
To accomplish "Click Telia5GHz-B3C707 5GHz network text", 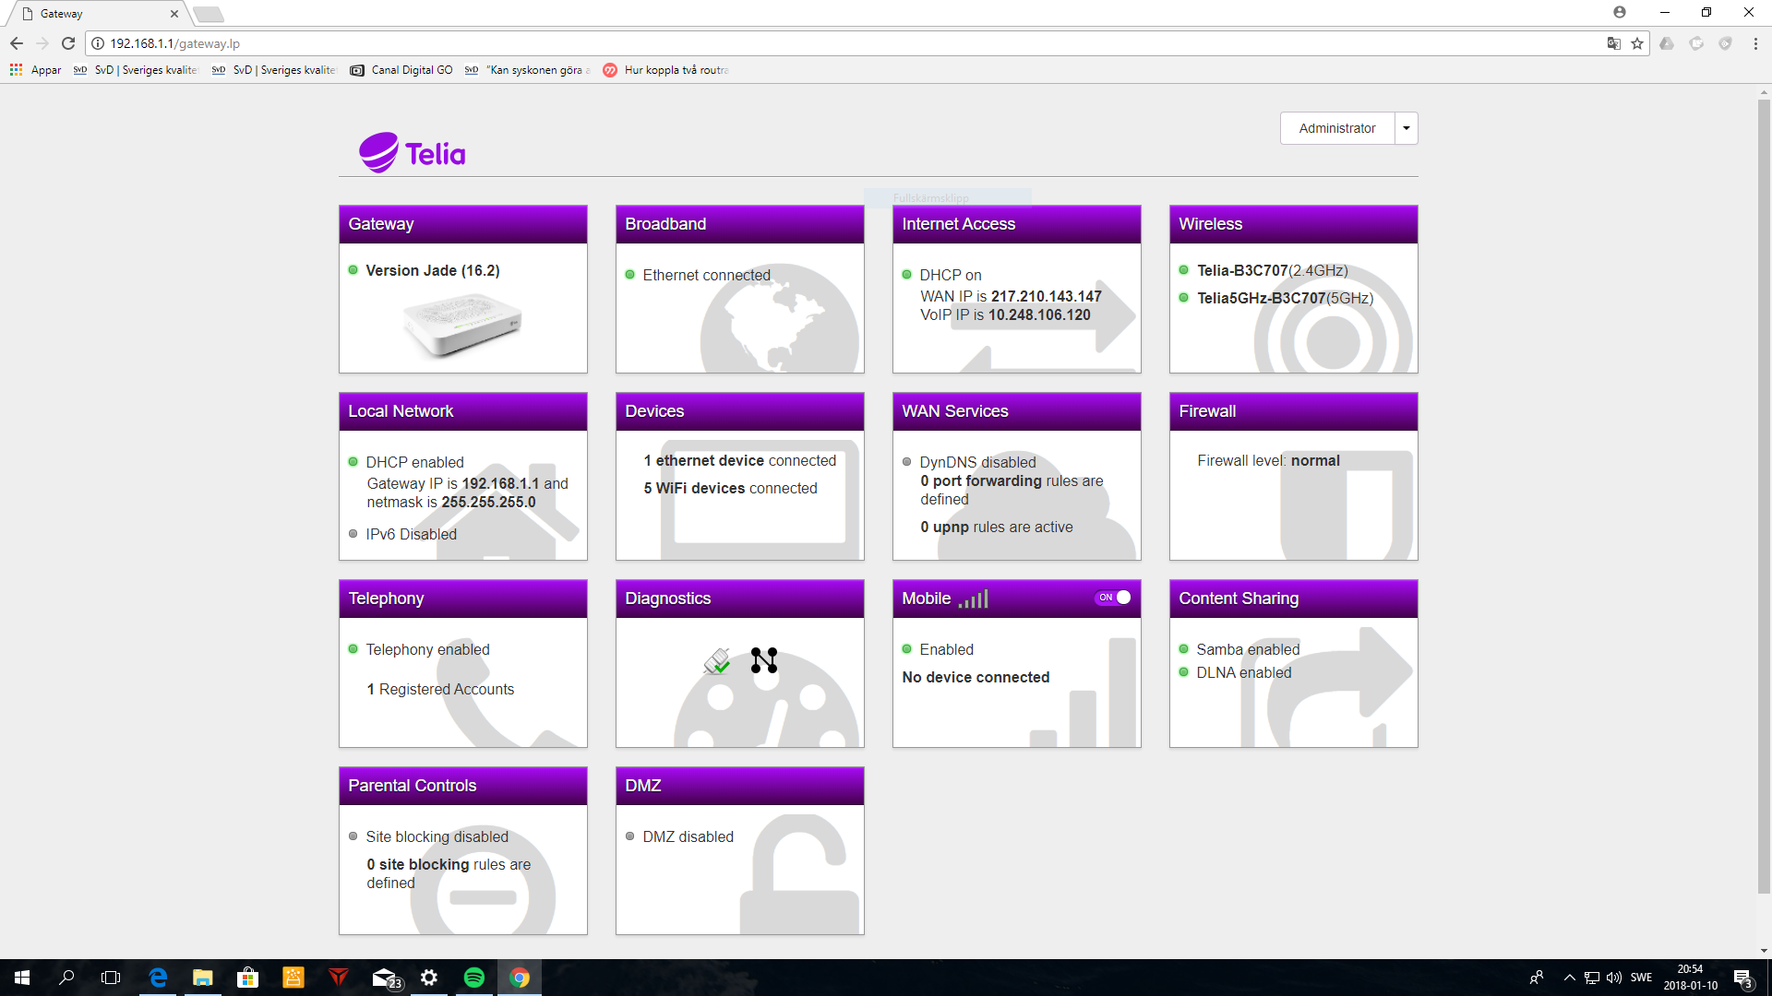I will click(x=1286, y=298).
